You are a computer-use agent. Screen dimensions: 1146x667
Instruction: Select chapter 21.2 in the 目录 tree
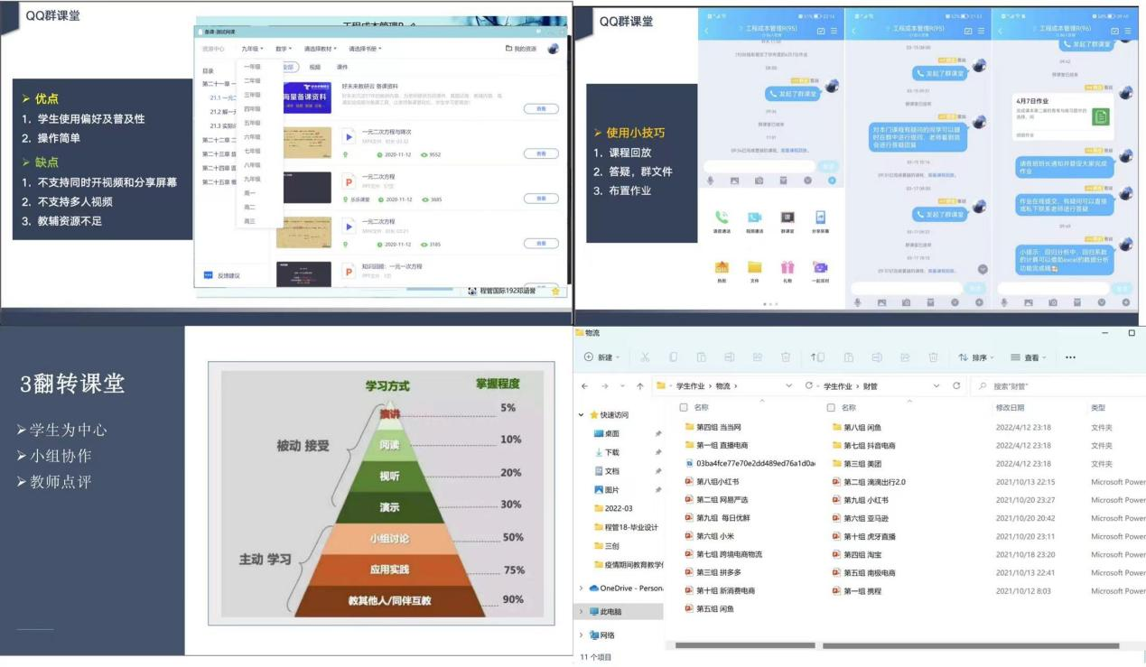[221, 112]
